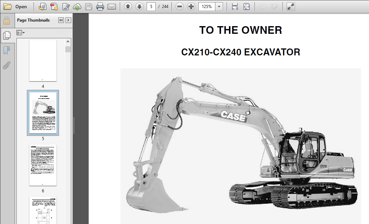Go to previous page up arrow

coord(128,7)
